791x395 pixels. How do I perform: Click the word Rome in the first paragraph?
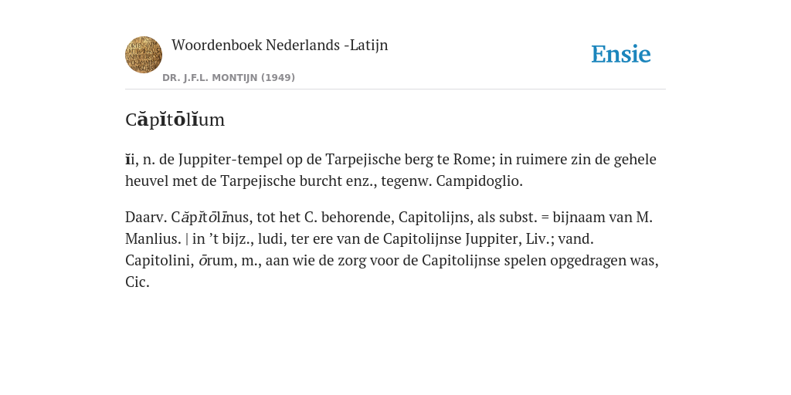(x=471, y=159)
